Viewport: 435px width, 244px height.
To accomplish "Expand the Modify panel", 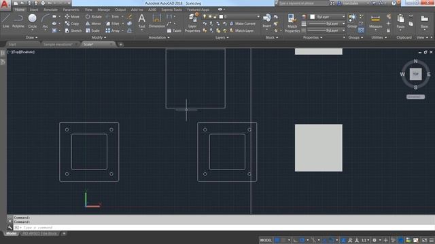I will point(99,37).
